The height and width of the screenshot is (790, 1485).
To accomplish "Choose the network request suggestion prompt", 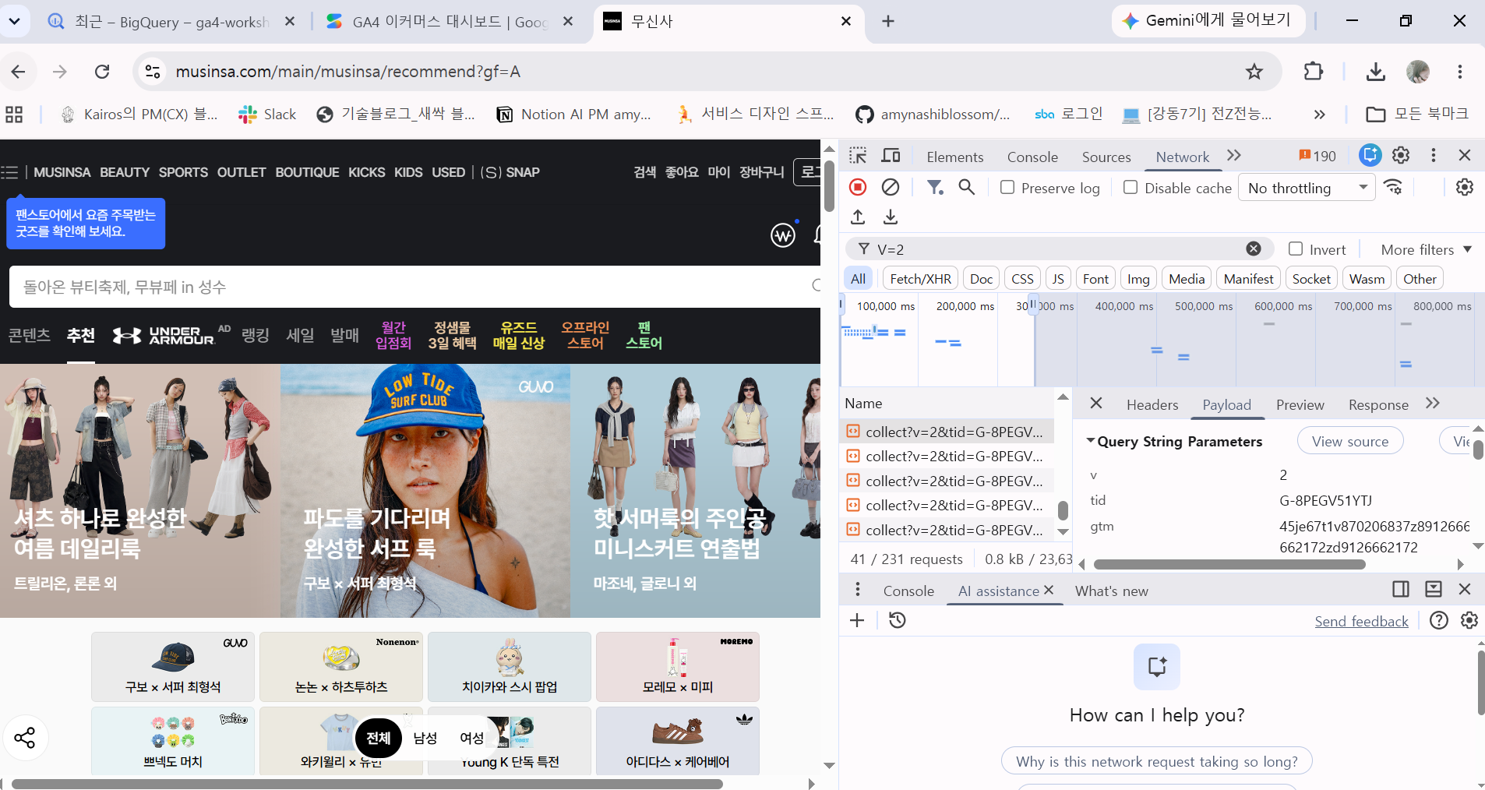I will coord(1157,761).
